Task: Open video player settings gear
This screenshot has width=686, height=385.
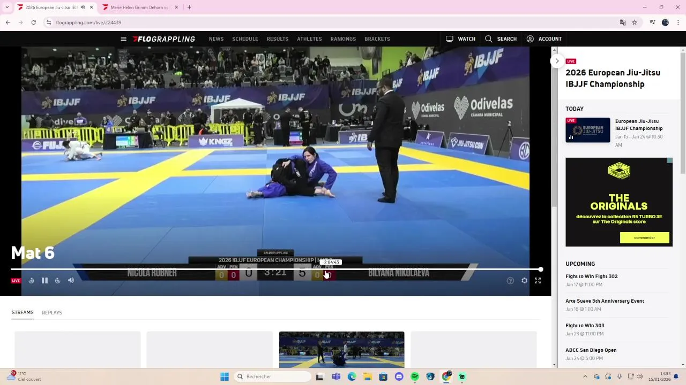Action: click(x=524, y=280)
